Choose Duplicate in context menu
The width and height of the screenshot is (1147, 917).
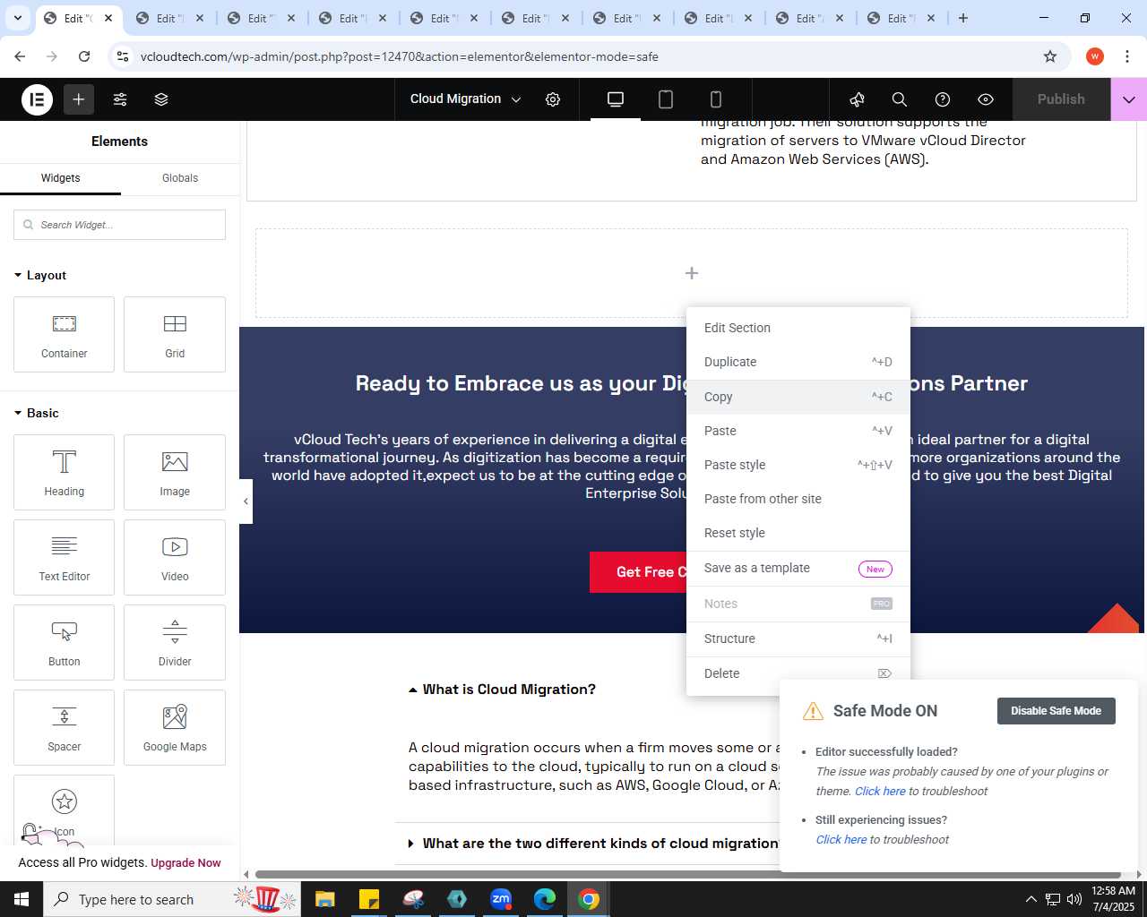pyautogui.click(x=798, y=362)
